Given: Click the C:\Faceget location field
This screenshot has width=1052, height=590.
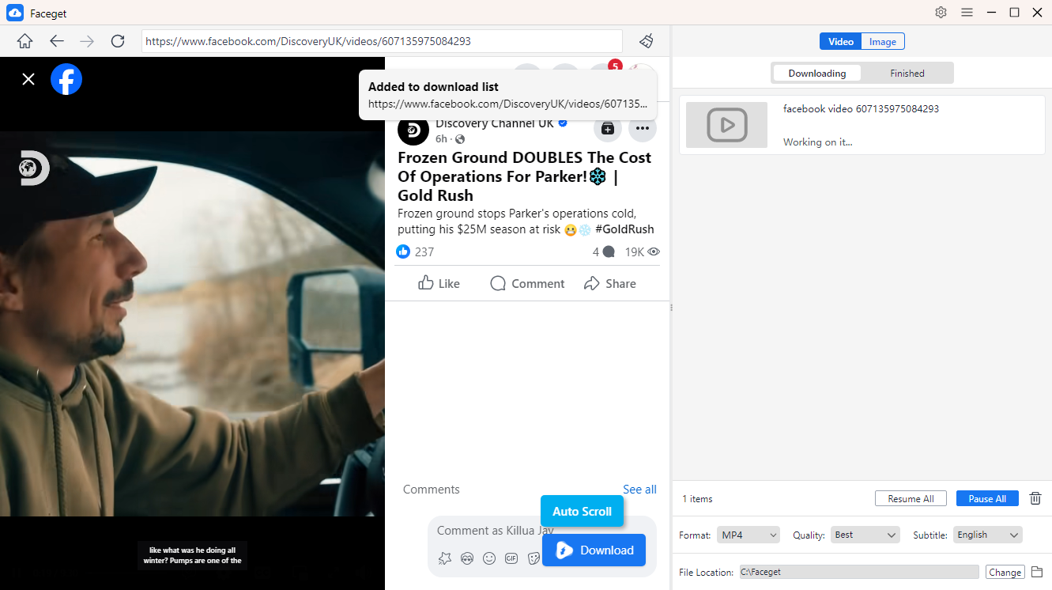Looking at the screenshot, I should point(859,572).
